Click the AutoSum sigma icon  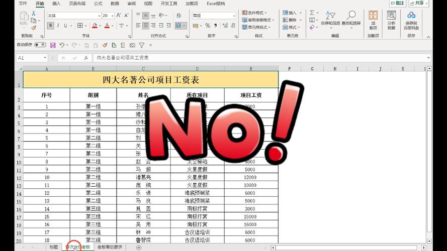click(312, 13)
